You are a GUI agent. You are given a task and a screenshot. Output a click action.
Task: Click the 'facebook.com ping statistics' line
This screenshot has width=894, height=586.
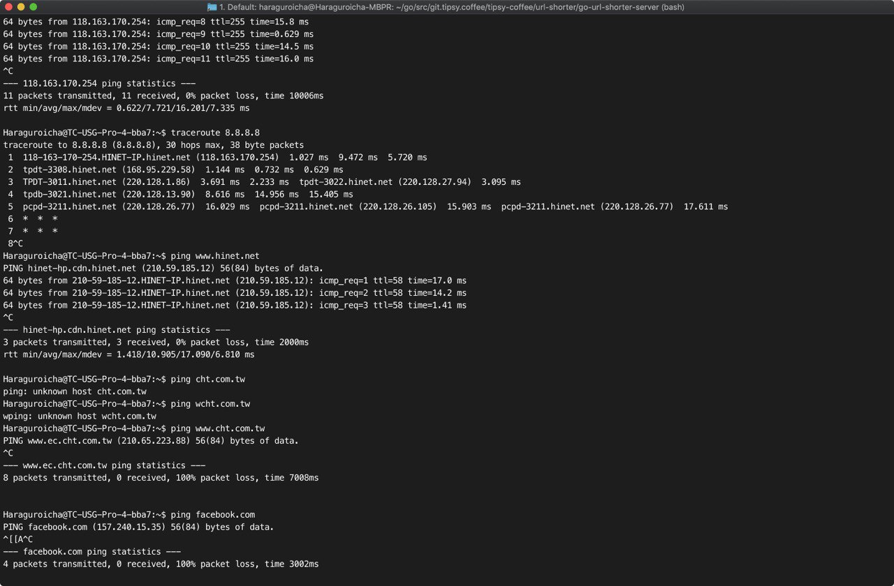pyautogui.click(x=92, y=552)
